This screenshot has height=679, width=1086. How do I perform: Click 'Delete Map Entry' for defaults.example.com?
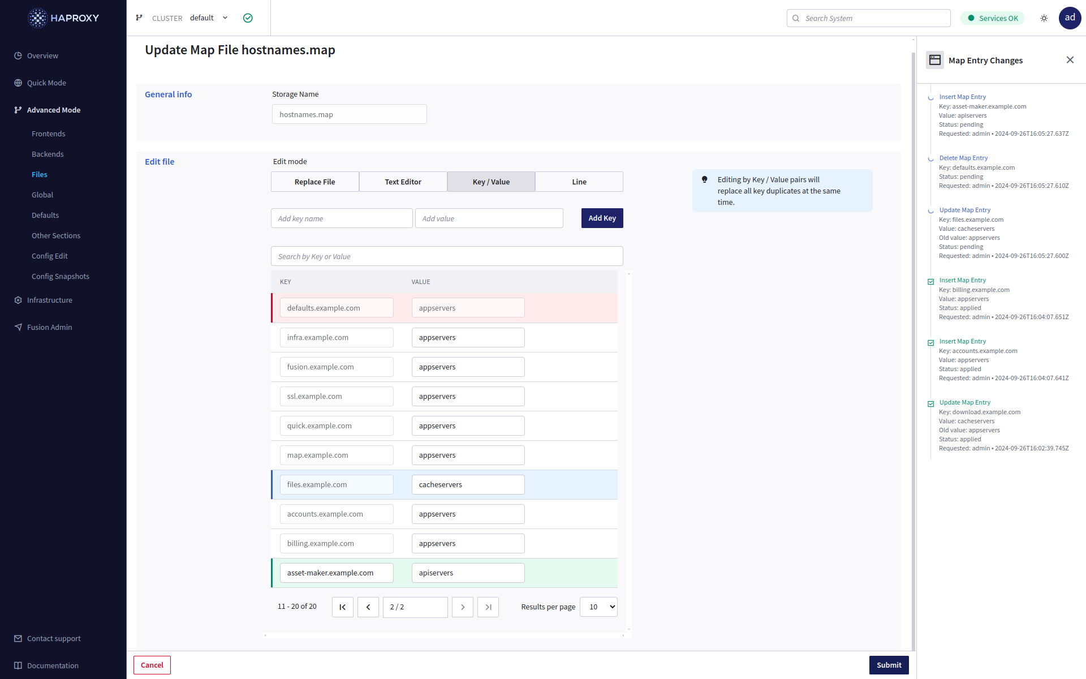[964, 158]
